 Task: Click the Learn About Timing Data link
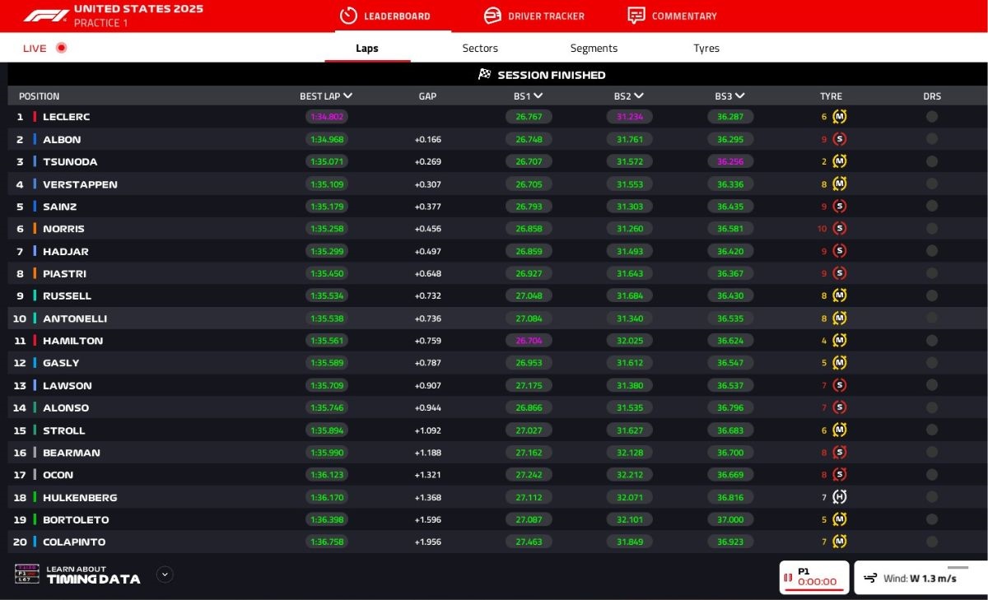(93, 574)
